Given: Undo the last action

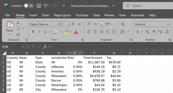Looking at the screenshot, I should click(45, 6).
